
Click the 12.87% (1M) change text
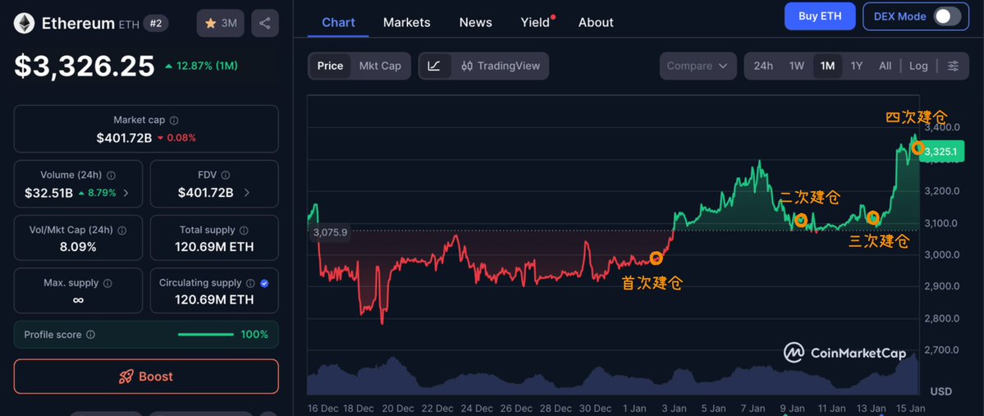(207, 66)
